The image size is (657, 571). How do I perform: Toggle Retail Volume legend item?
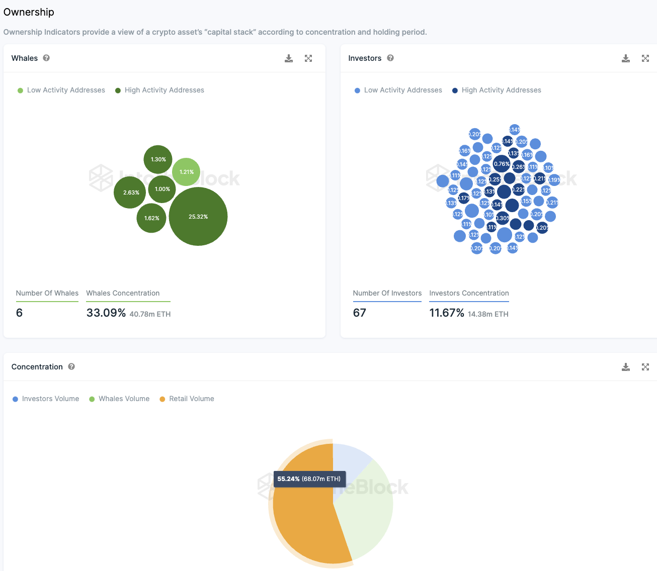[187, 399]
